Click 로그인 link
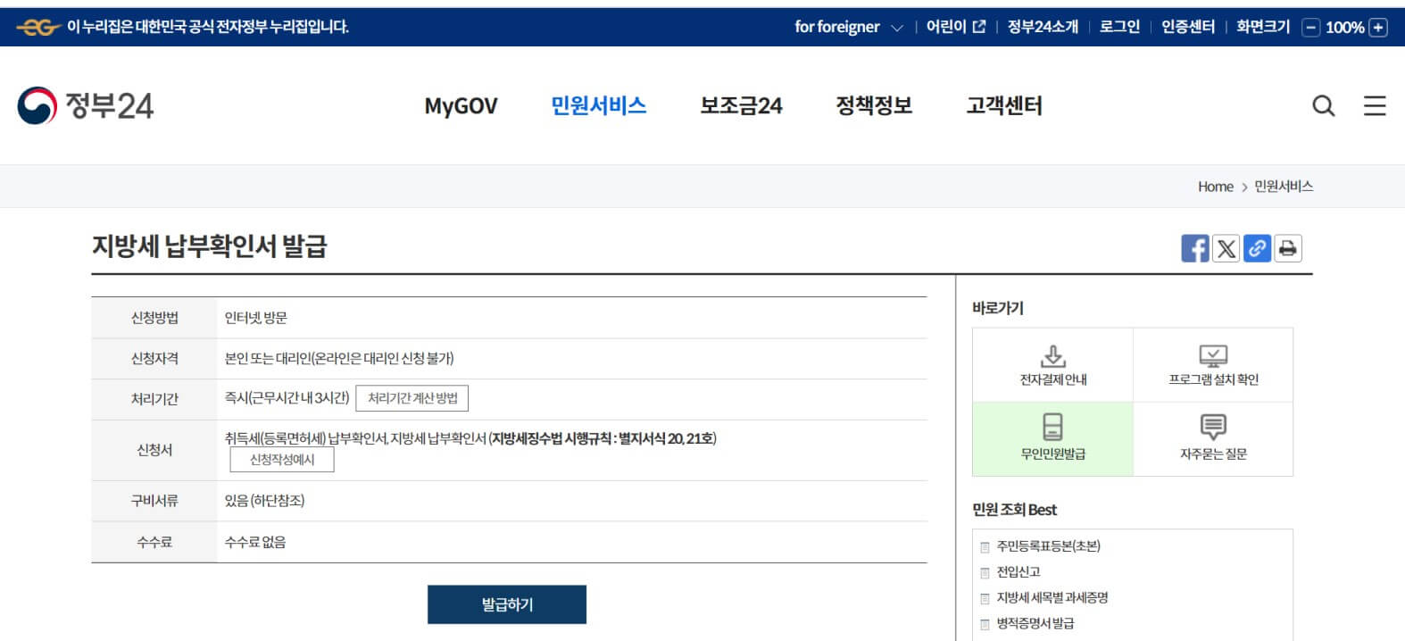1405x641 pixels. click(1119, 28)
